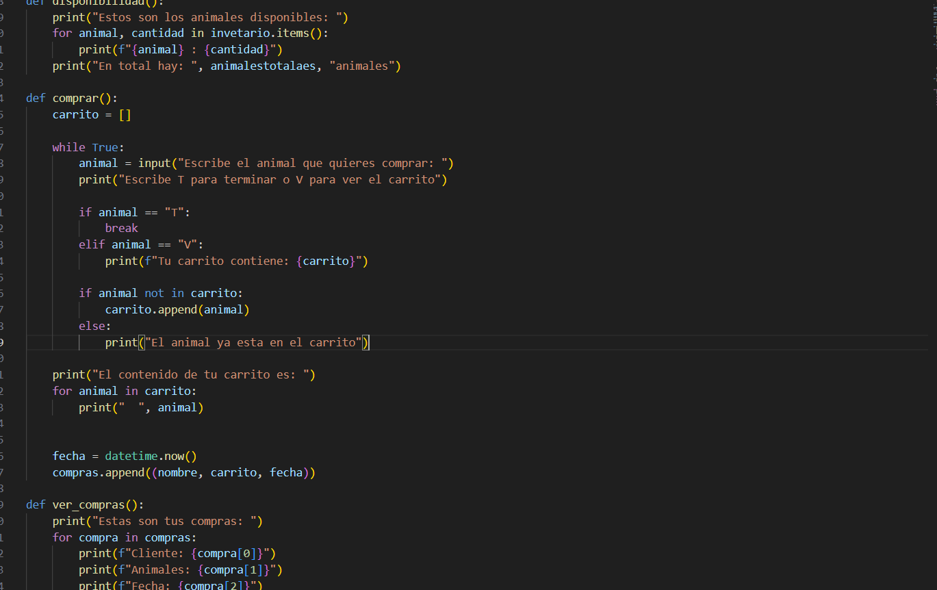Click the line printing "Escribe T para terminar"

(263, 179)
